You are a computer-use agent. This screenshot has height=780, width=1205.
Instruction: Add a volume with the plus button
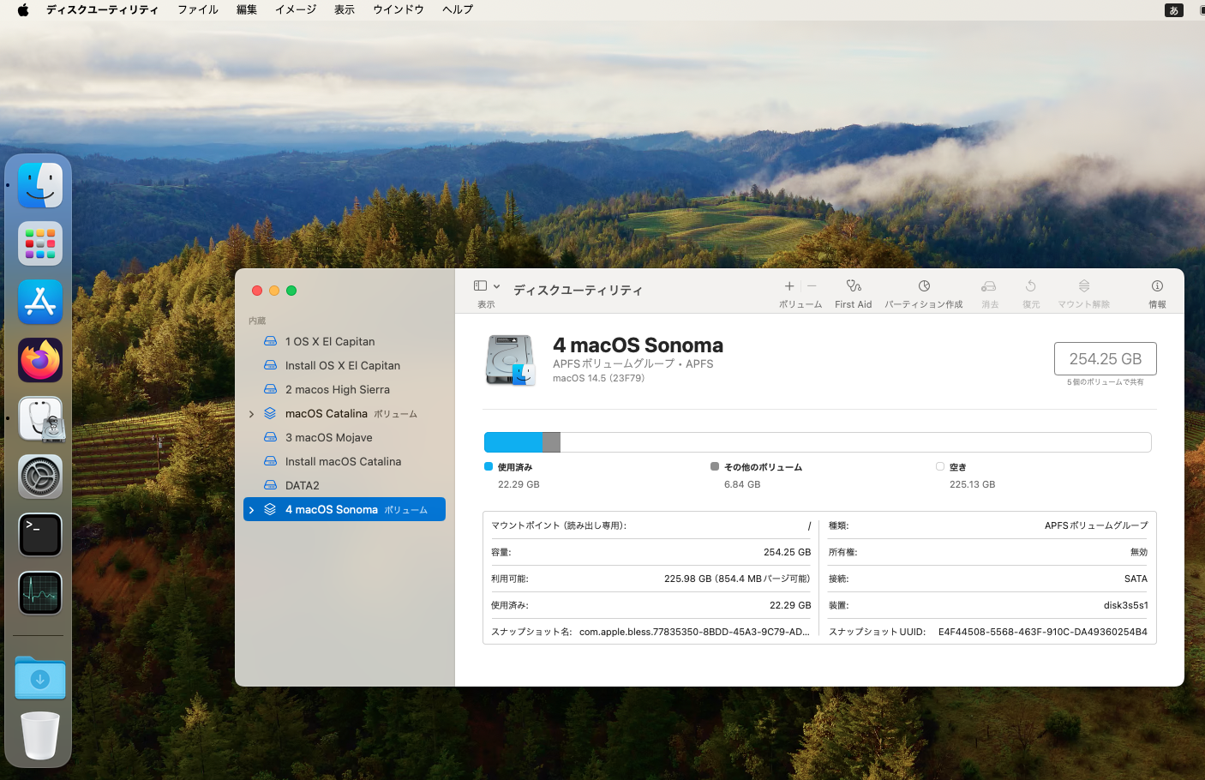click(x=789, y=286)
